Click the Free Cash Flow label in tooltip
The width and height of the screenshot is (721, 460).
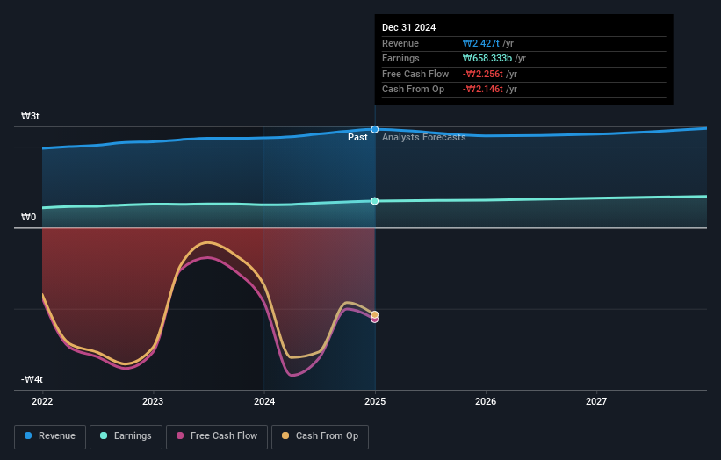(x=415, y=74)
